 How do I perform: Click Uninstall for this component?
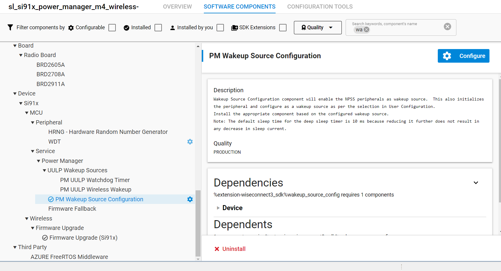230,249
